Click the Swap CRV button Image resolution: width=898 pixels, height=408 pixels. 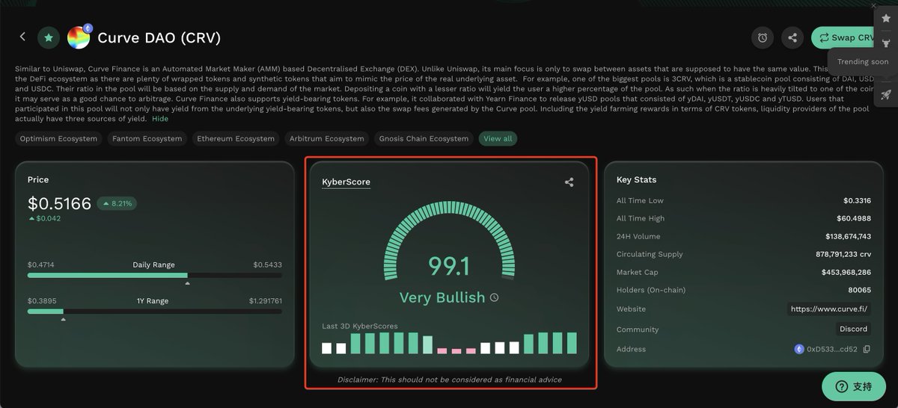(843, 37)
